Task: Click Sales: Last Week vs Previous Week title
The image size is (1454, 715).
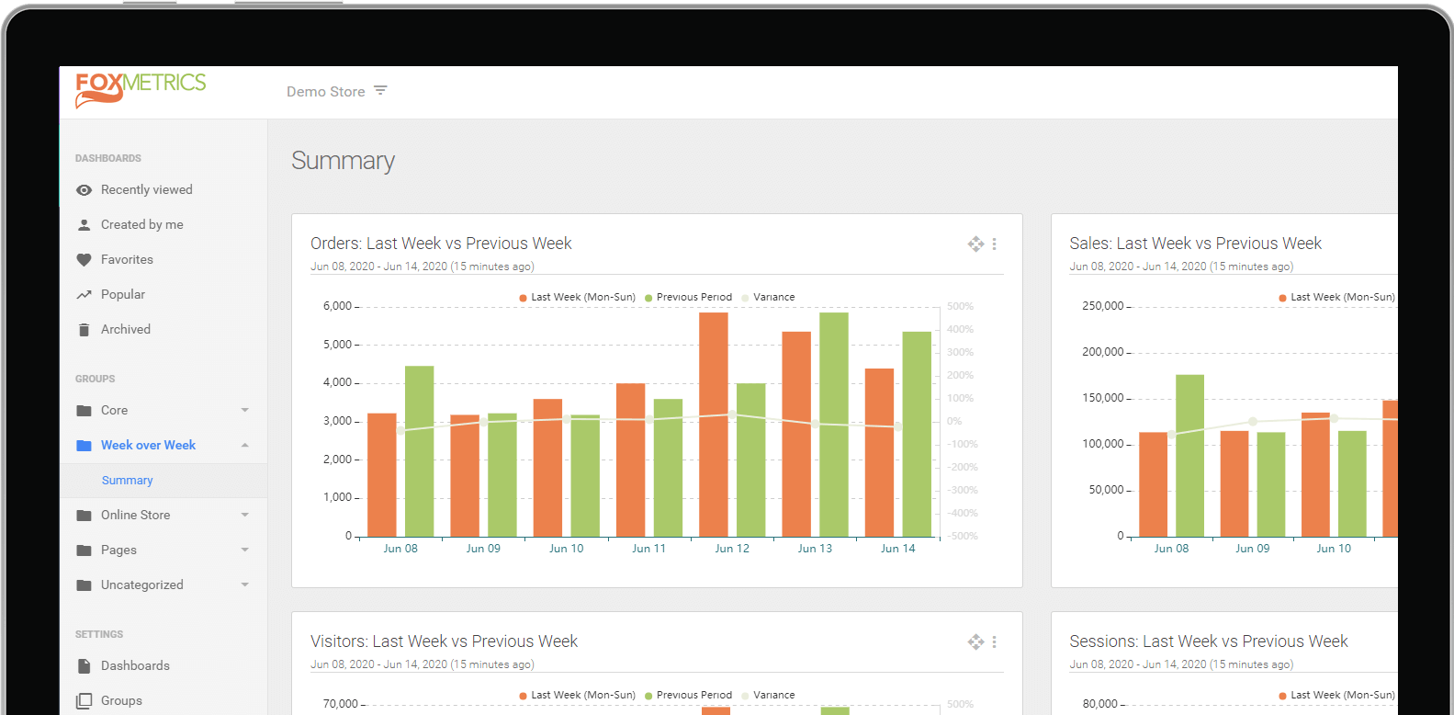Action: 1196,244
